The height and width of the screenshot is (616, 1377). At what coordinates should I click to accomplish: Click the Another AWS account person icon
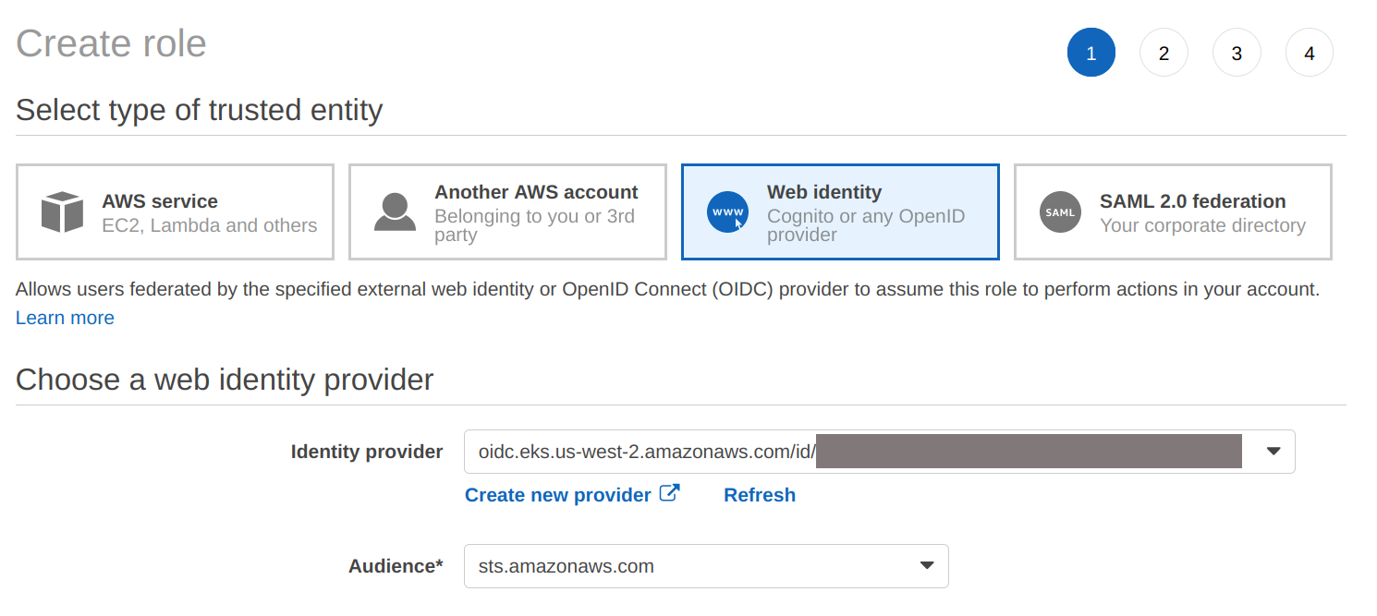click(395, 212)
